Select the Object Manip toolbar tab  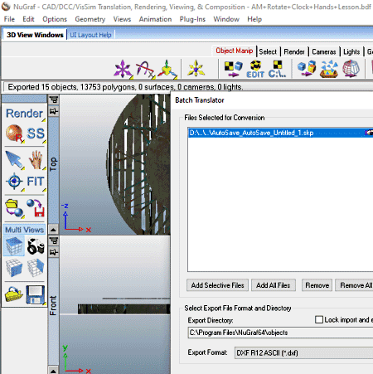(x=234, y=51)
